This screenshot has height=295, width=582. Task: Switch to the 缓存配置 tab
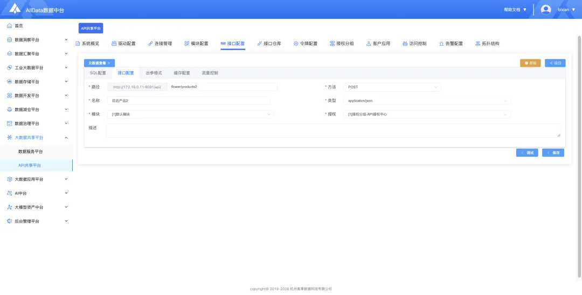(x=182, y=73)
